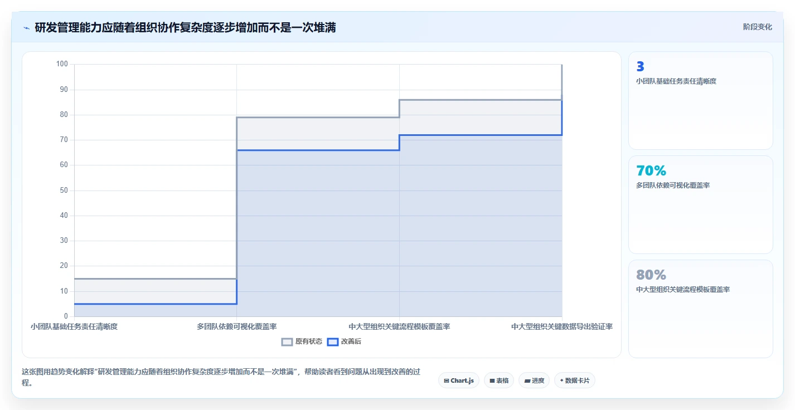Screen dimensions: 795x410
Task: Click the 进度 tag
Action: tap(534, 380)
